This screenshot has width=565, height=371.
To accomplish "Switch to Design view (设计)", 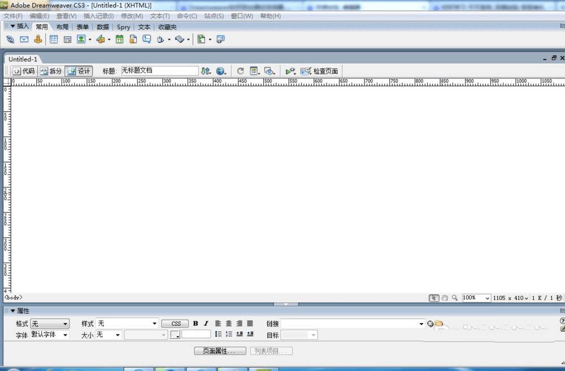I will point(79,71).
